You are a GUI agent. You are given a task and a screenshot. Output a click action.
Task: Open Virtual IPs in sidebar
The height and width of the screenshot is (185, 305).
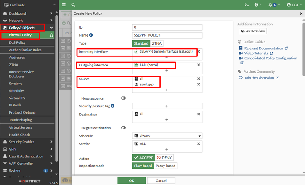click(17, 98)
